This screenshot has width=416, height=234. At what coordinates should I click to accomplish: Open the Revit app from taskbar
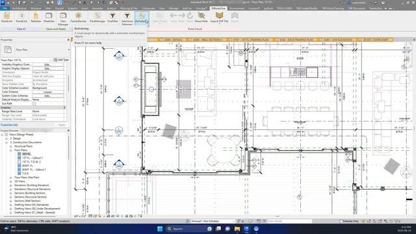coord(246,229)
